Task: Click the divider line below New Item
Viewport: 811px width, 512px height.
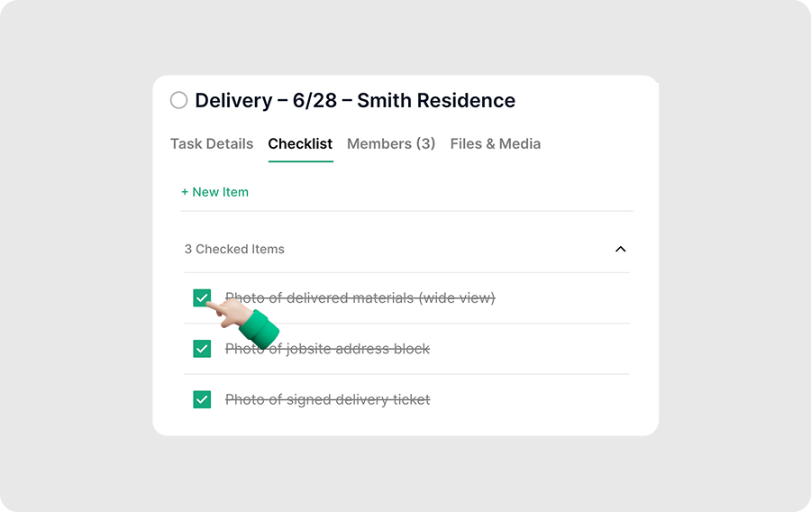Action: click(405, 211)
